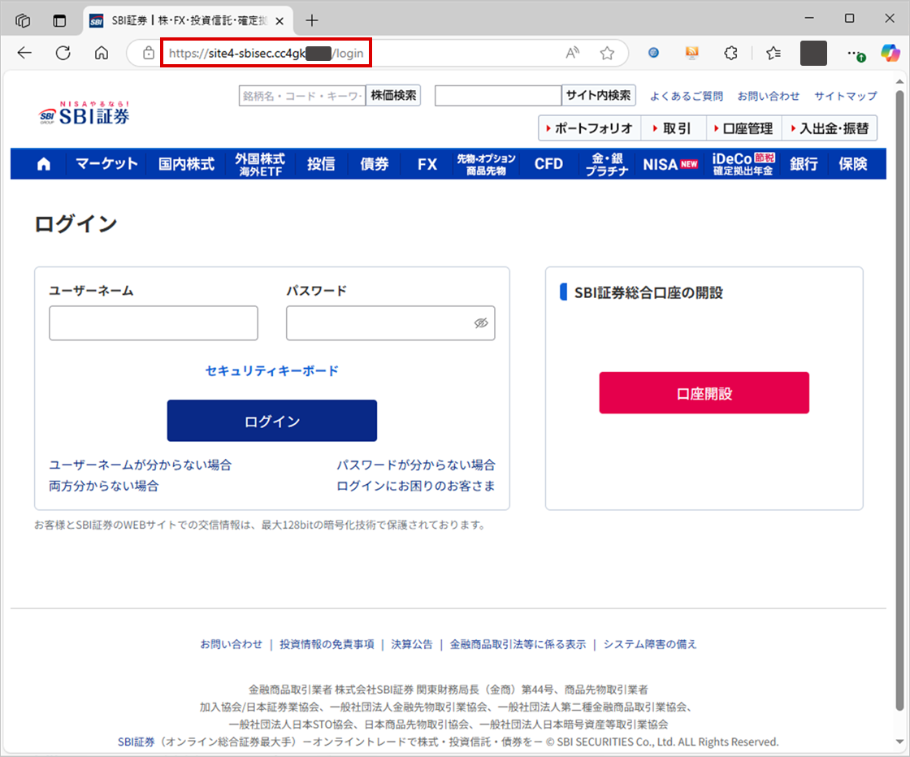Focus the site search input field
The height and width of the screenshot is (757, 910).
pyautogui.click(x=498, y=96)
